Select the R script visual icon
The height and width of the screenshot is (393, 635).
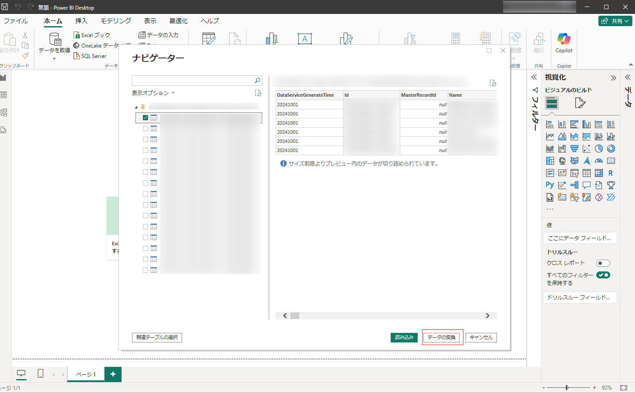point(611,173)
